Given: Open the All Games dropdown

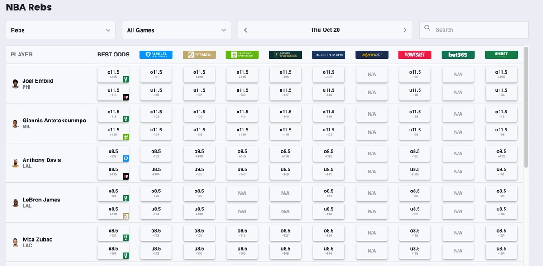Looking at the screenshot, I should [176, 30].
